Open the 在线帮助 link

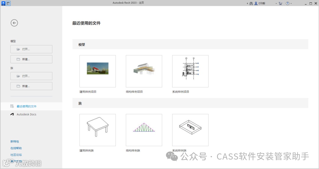click(x=16, y=148)
